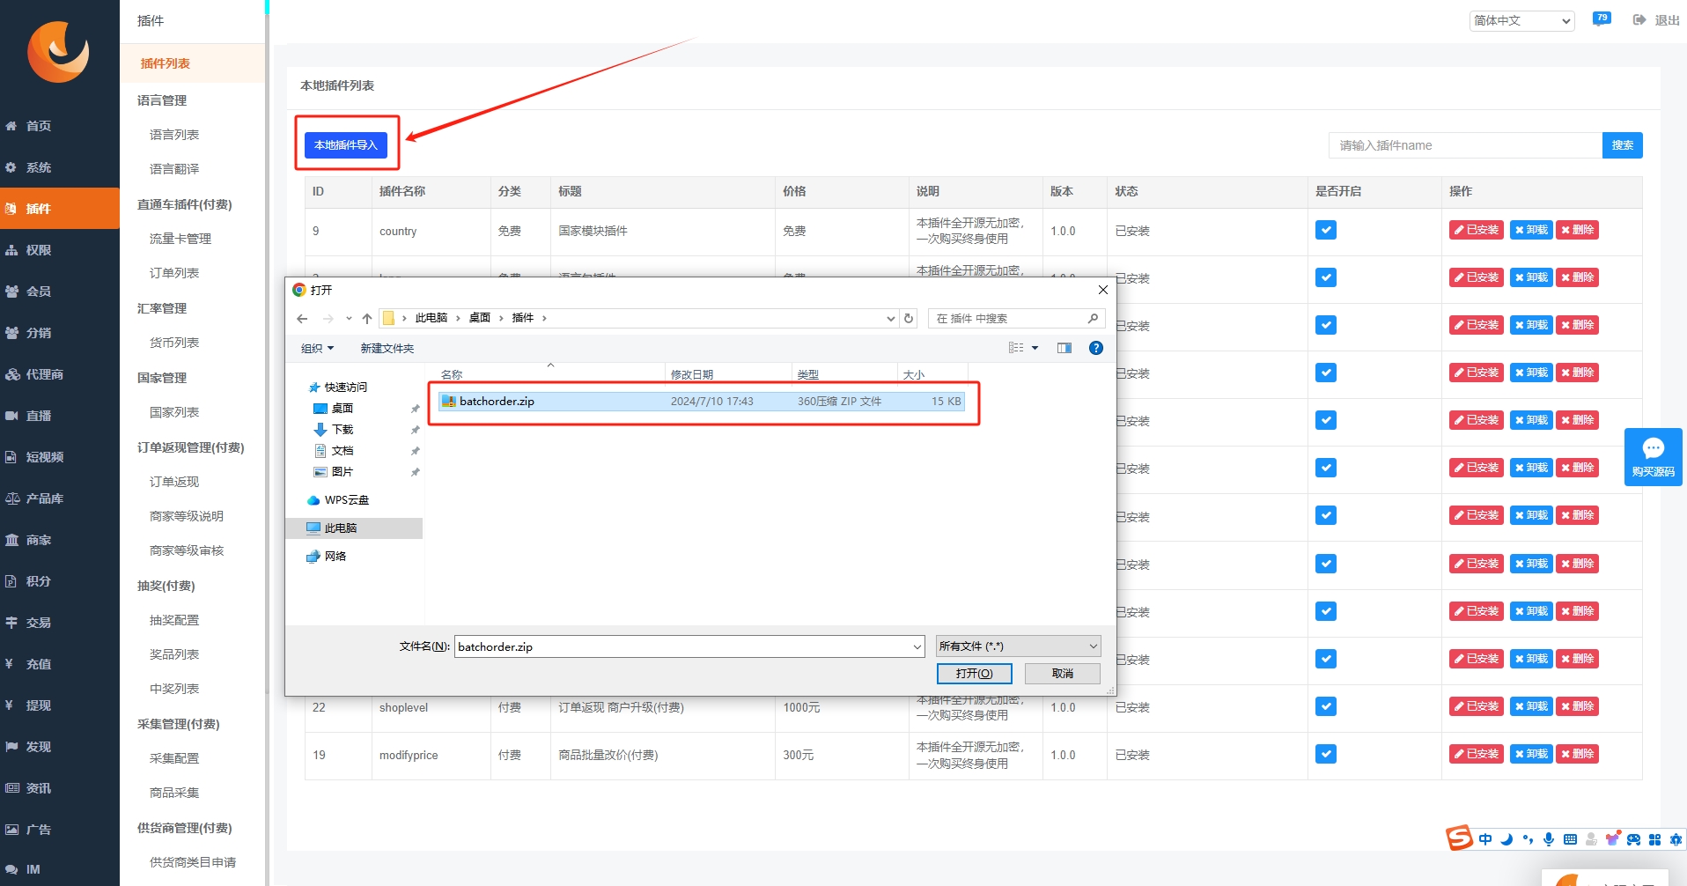The width and height of the screenshot is (1687, 886).
Task: Open the 资讯 news sidebar item
Action: 59,788
